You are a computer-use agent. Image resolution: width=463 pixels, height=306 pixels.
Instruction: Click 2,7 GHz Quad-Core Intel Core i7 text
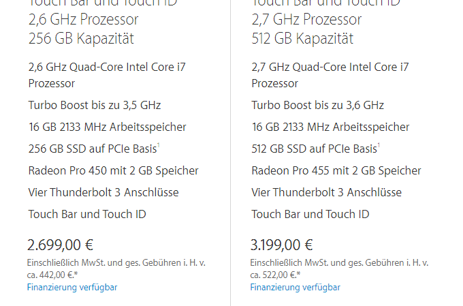(330, 67)
